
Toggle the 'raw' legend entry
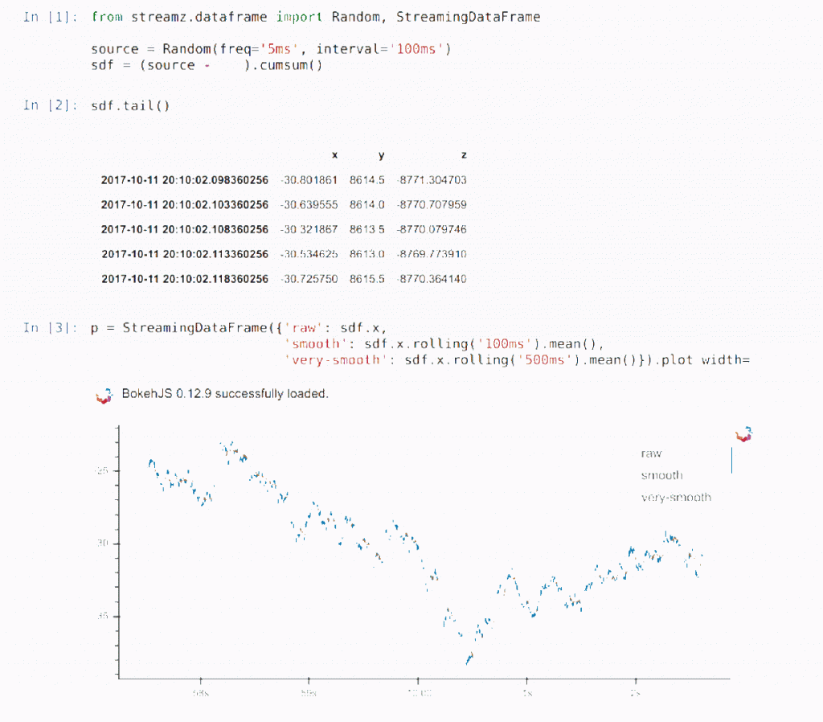[651, 453]
